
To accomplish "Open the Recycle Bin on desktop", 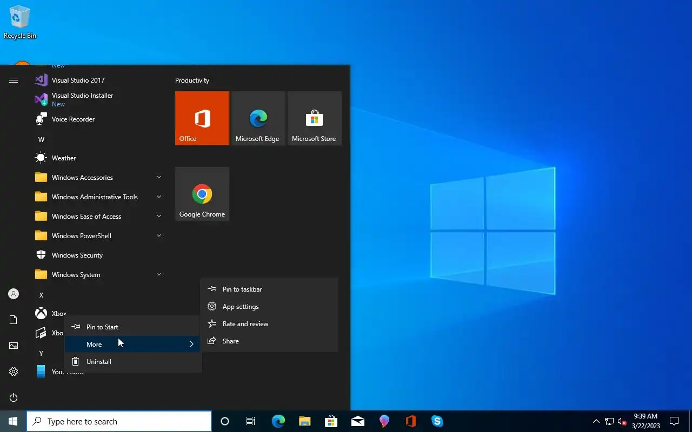I will tap(20, 22).
